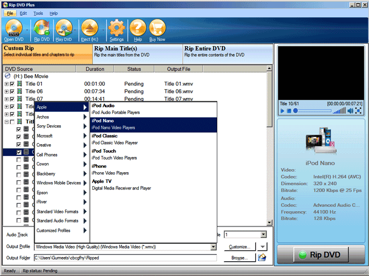Open a disc with Open DVD icon
The image size is (369, 276).
(14, 28)
